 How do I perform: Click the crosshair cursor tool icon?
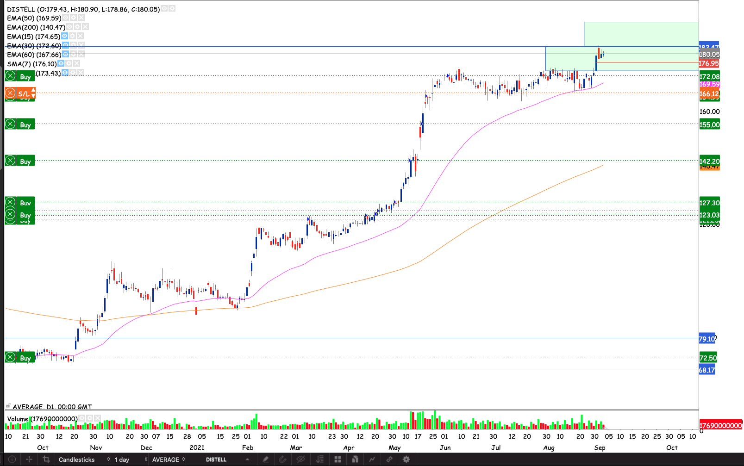(x=29, y=460)
